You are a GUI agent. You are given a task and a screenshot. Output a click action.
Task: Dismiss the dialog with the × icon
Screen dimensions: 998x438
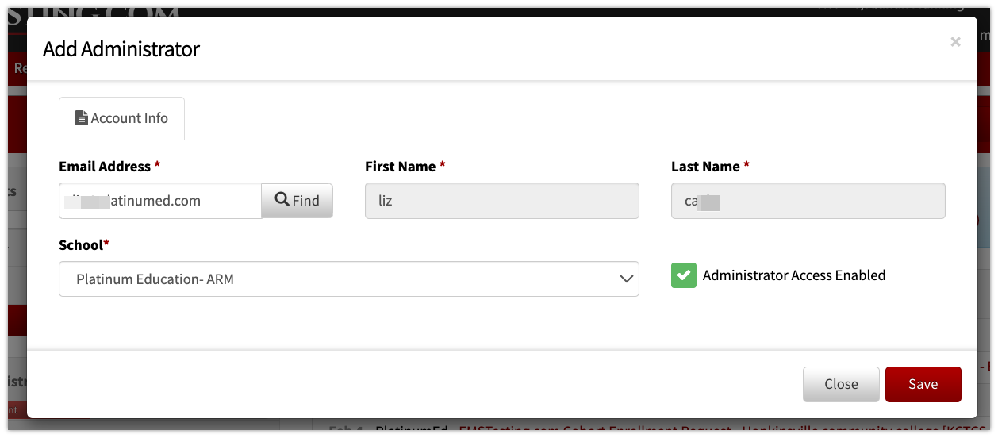point(955,42)
